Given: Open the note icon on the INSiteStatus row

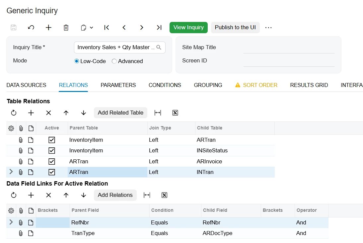Looking at the screenshot, I should point(31,151).
